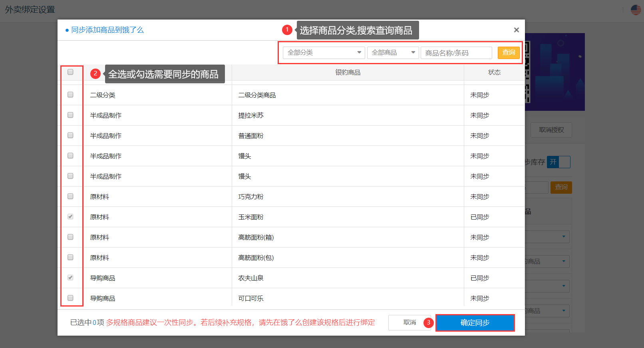Click the 高筋面粉(箱) product name
Viewport: 644px width, 348px height.
tap(256, 238)
